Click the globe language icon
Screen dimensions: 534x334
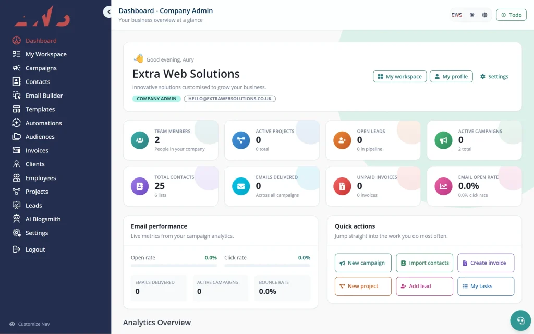click(x=484, y=15)
